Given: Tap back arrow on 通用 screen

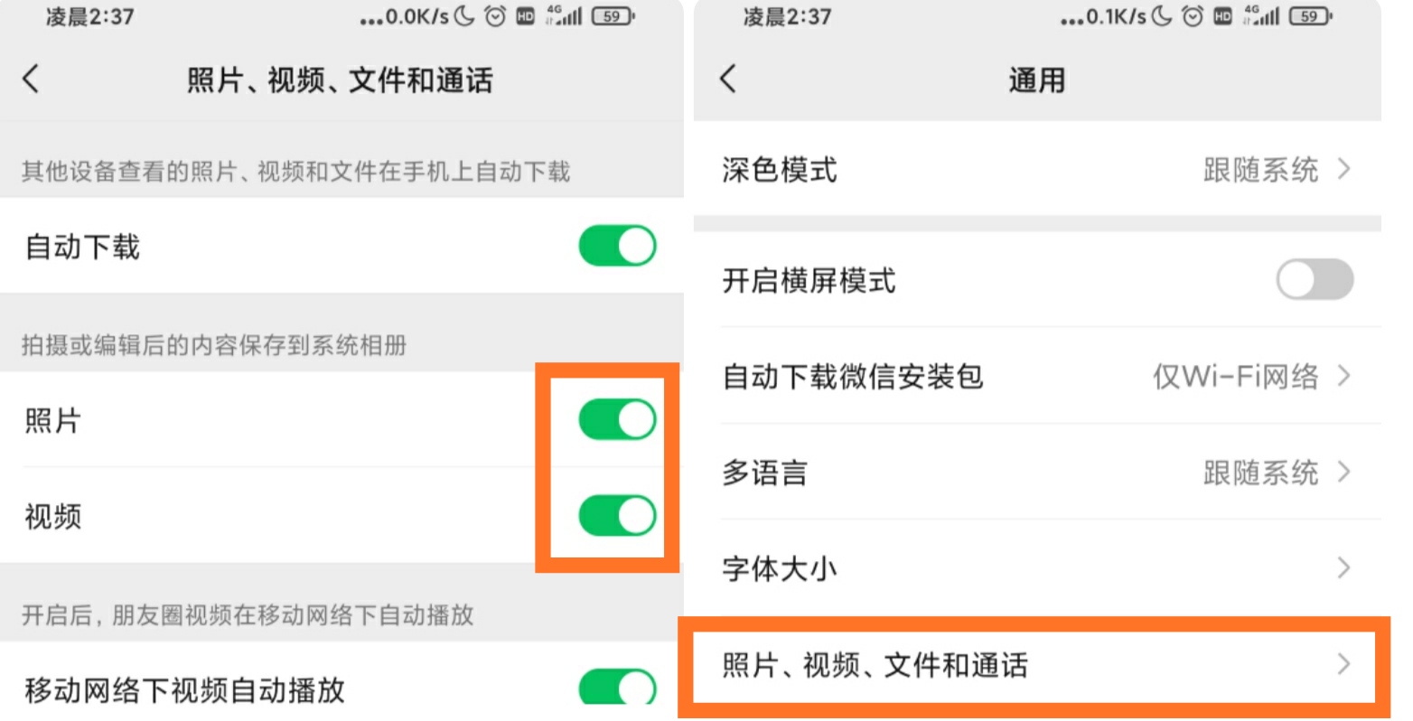Looking at the screenshot, I should (728, 80).
